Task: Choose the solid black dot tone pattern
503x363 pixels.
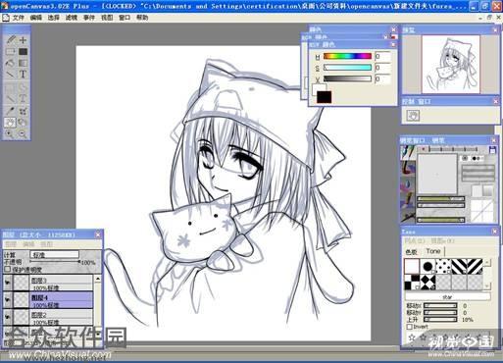Action: pyautogui.click(x=428, y=267)
